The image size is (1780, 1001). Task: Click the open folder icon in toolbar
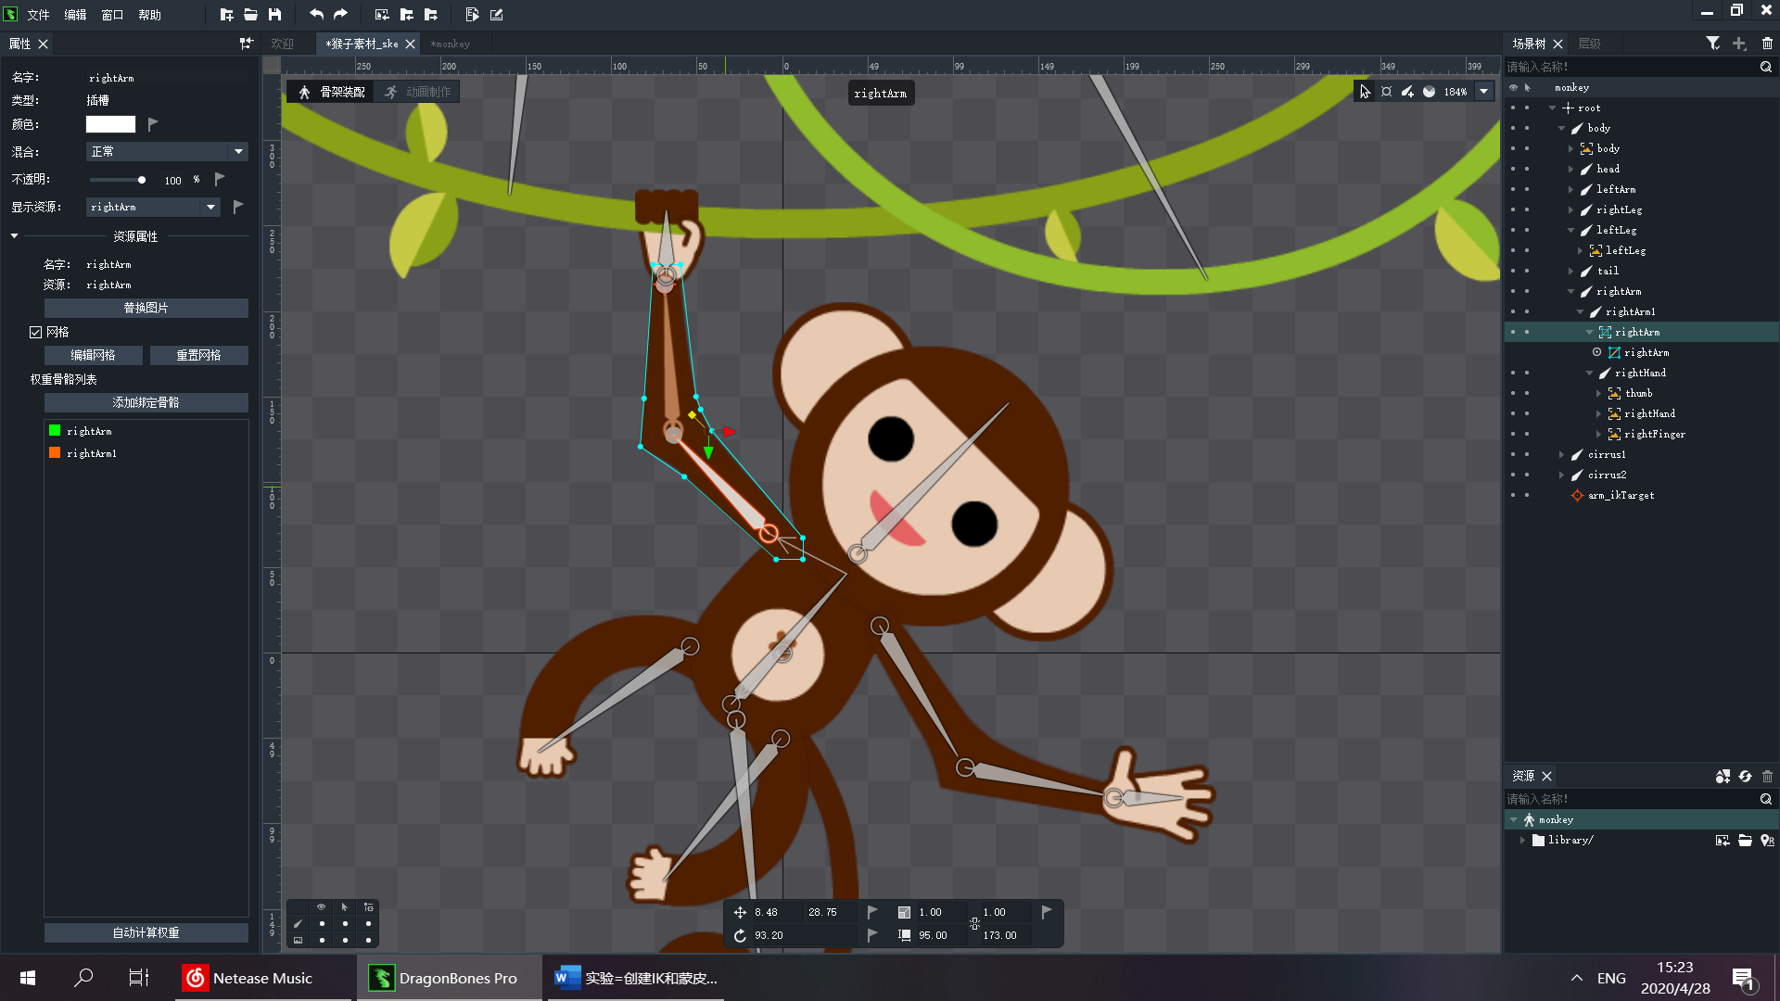(250, 15)
